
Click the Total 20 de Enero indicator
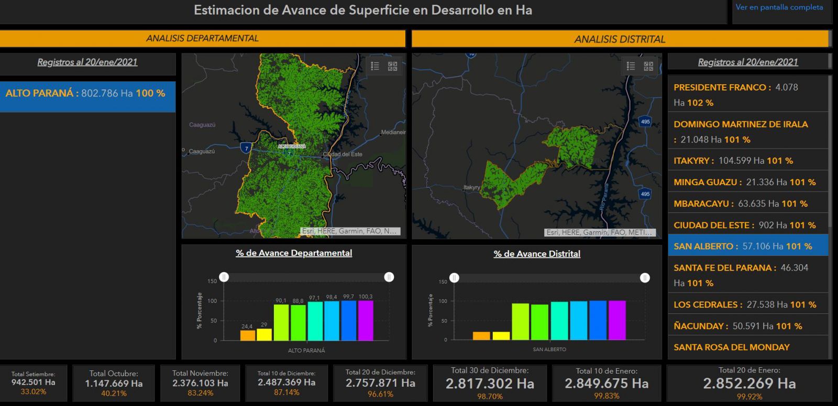749,384
